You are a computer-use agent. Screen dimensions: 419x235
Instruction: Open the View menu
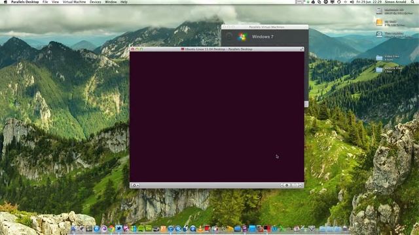[x=55, y=2]
